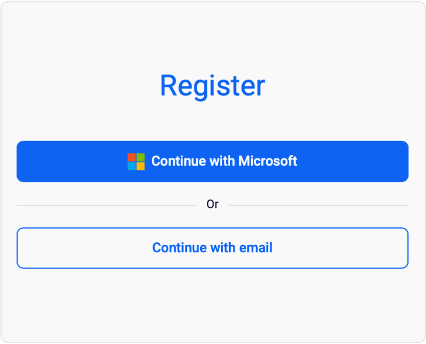Click "Continue" in the white outlined button
Screen dimensions: 426x344
click(x=179, y=248)
